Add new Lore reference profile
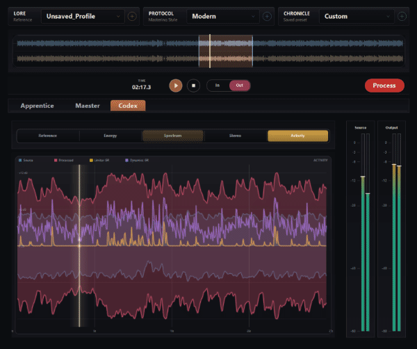 point(132,15)
